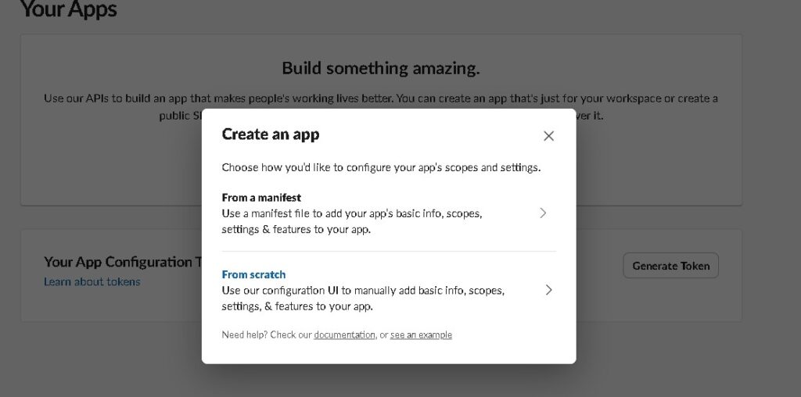801x397 pixels.
Task: Click the "Build something amazing." heading
Action: click(x=381, y=68)
